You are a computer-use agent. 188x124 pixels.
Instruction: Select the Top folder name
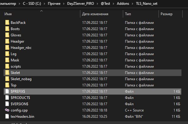pos(13,85)
